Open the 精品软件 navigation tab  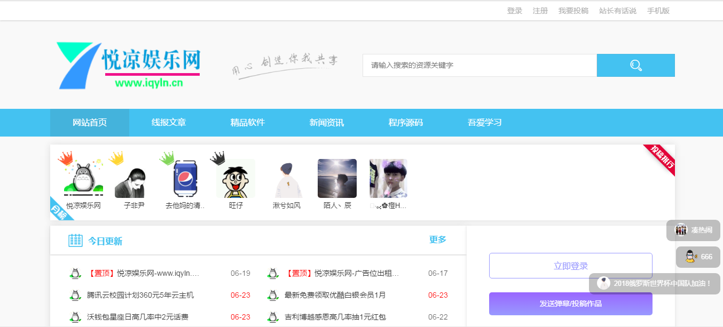click(248, 123)
